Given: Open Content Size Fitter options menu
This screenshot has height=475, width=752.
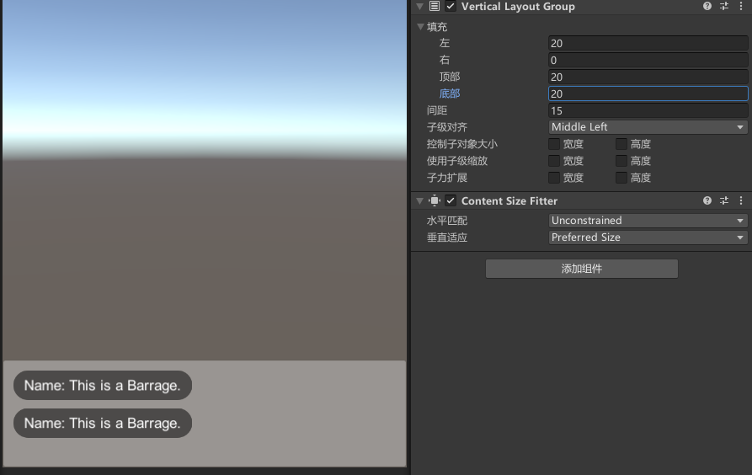Looking at the screenshot, I should point(741,200).
